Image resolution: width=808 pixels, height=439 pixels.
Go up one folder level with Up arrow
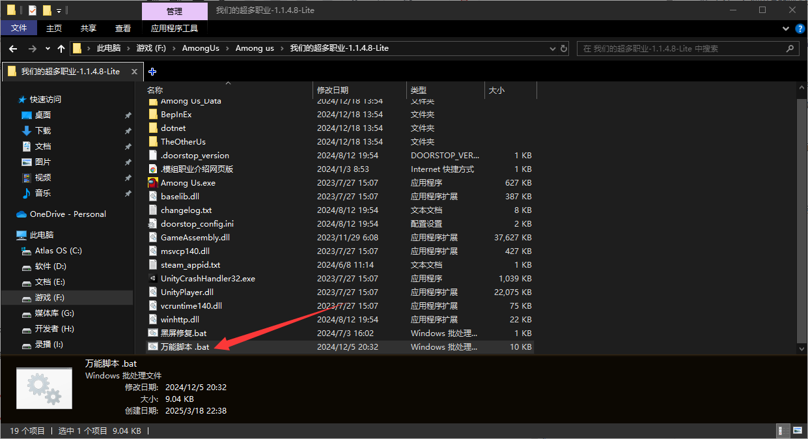click(61, 48)
